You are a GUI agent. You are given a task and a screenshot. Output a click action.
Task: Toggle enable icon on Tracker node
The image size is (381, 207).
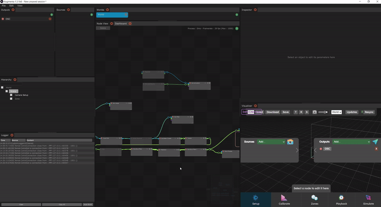tap(186, 138)
